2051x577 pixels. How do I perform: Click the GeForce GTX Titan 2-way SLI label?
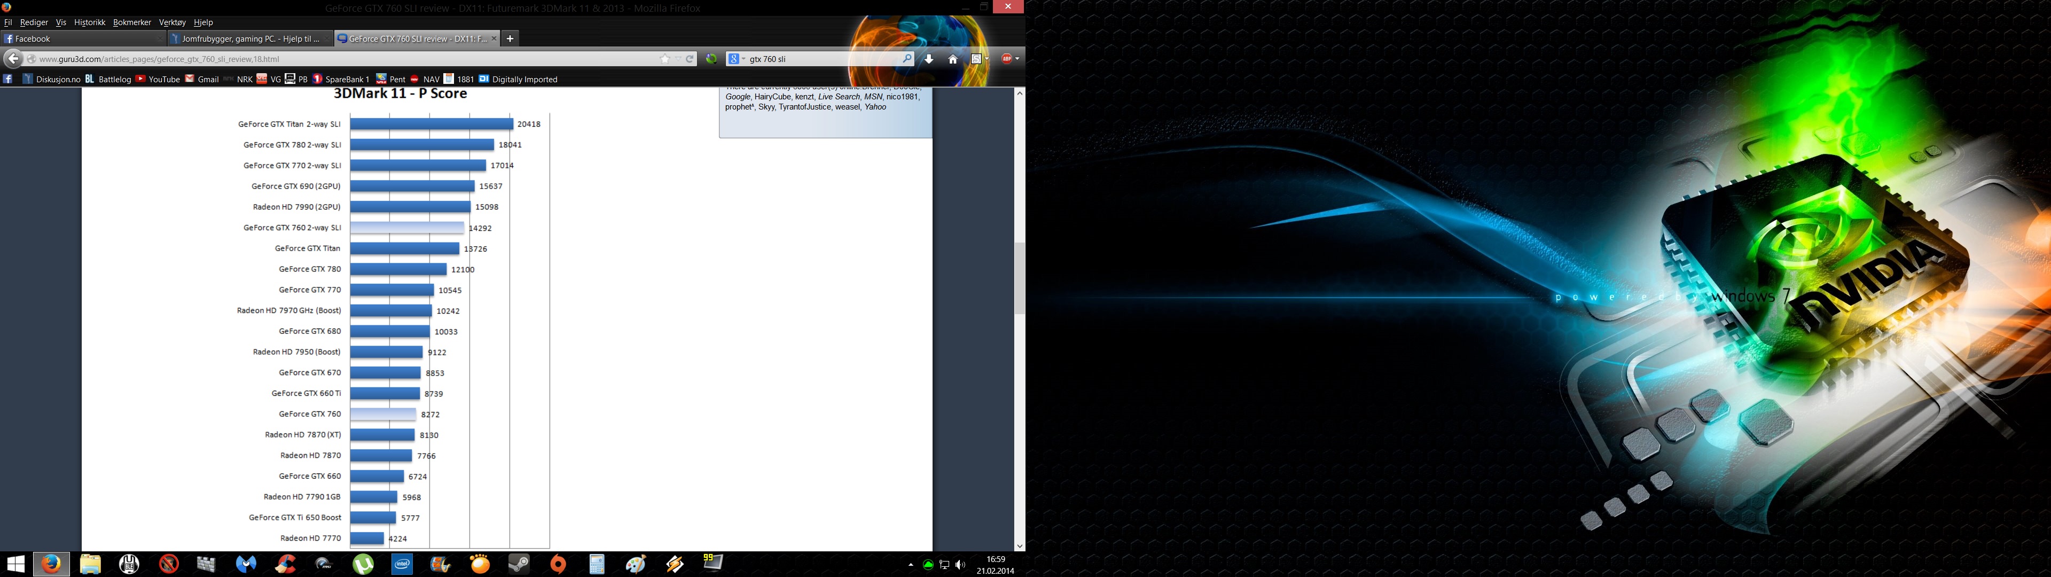point(289,124)
